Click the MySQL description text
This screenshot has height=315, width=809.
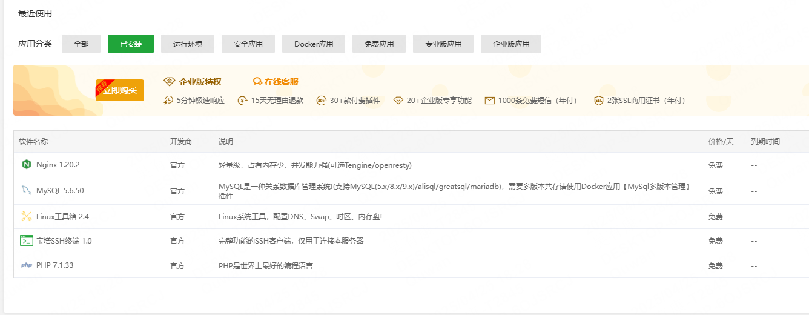[455, 191]
